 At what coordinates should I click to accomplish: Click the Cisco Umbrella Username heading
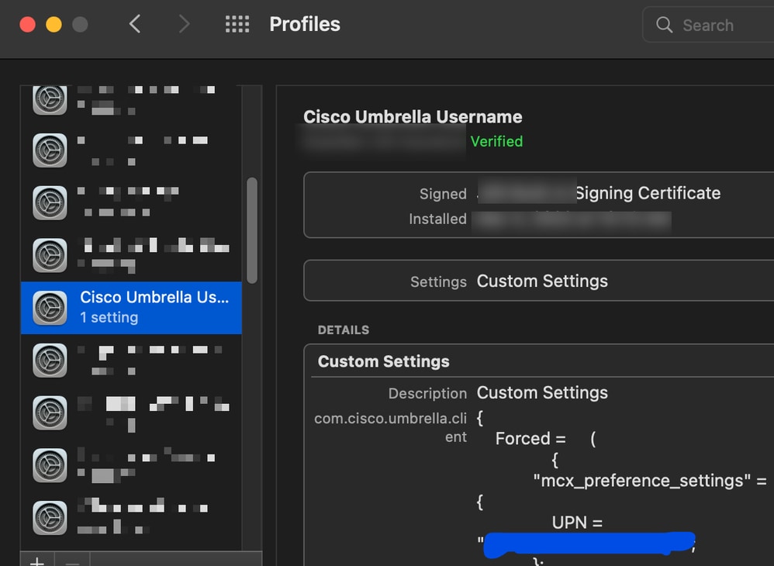pos(413,117)
